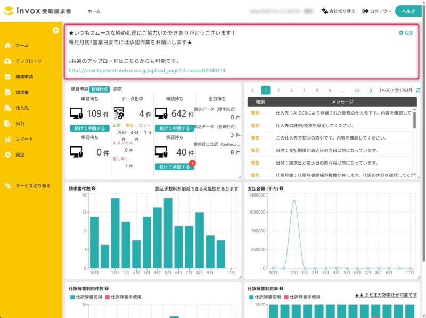Open the 請求書 menu item in sidebar
Viewport: 426px width, 318px height.
click(22, 93)
